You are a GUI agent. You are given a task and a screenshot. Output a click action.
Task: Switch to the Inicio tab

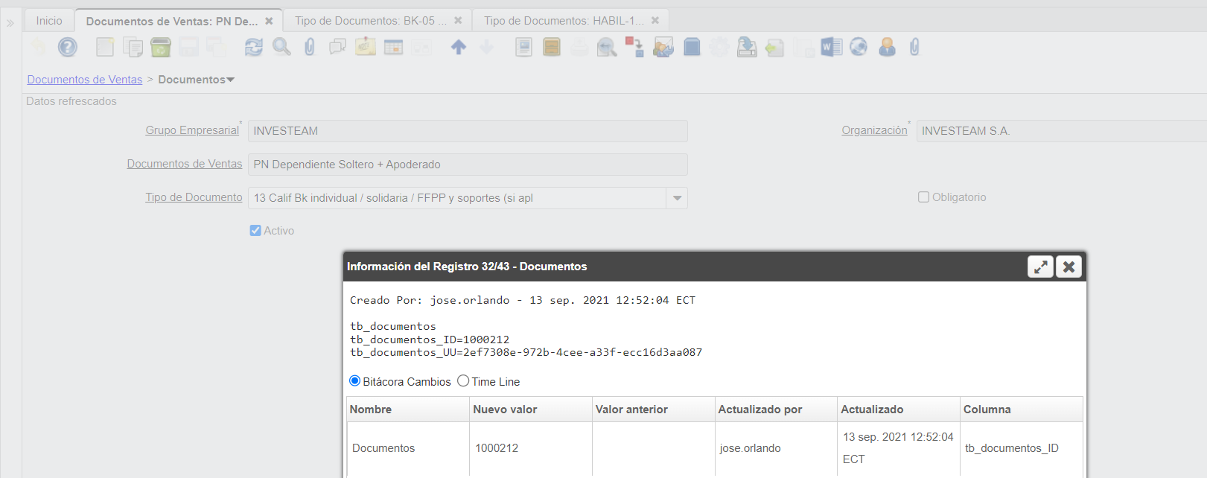(49, 21)
